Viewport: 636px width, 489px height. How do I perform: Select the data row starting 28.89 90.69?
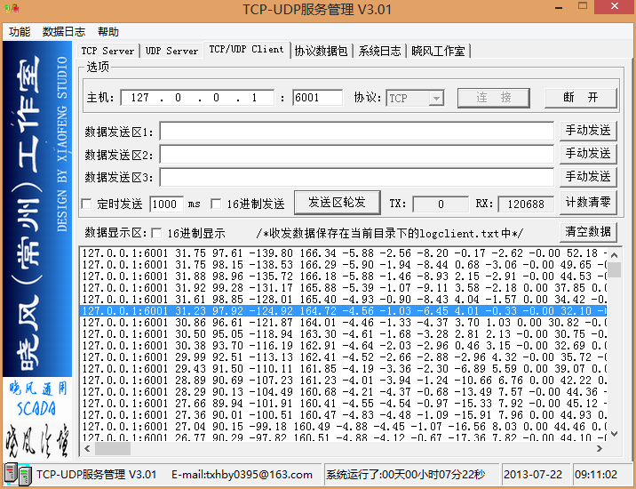(343, 381)
